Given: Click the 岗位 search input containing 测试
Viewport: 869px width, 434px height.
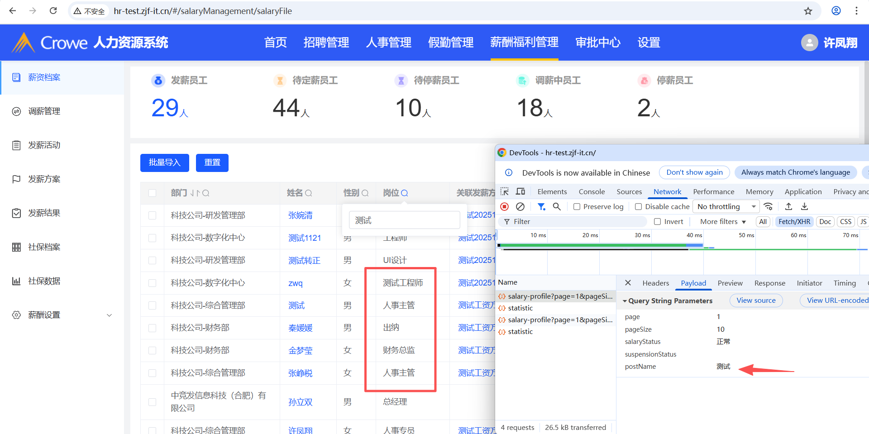Looking at the screenshot, I should coord(404,220).
